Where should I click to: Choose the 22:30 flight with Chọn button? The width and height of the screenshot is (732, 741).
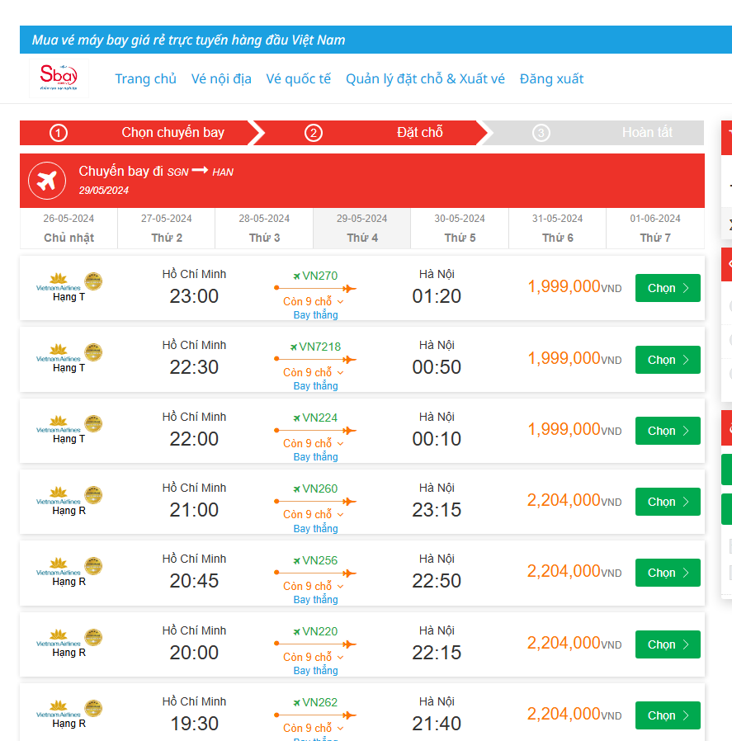pyautogui.click(x=667, y=360)
